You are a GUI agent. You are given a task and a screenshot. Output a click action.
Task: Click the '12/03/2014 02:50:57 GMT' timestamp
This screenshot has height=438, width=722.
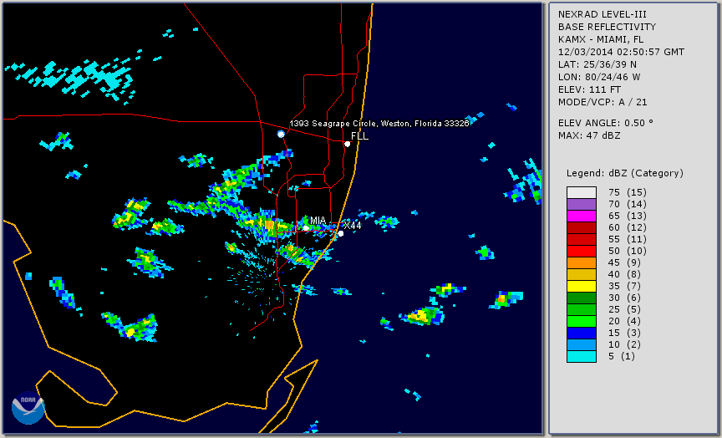pyautogui.click(x=621, y=52)
